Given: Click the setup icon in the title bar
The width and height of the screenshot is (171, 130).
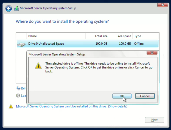Looking at the screenshot, I should point(17,8).
